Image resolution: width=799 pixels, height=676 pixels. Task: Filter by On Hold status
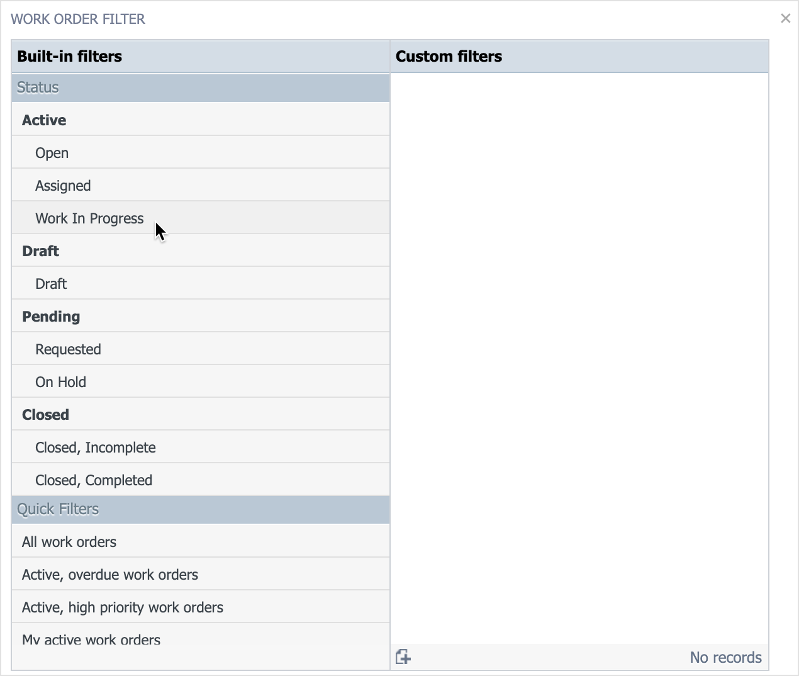click(x=201, y=381)
